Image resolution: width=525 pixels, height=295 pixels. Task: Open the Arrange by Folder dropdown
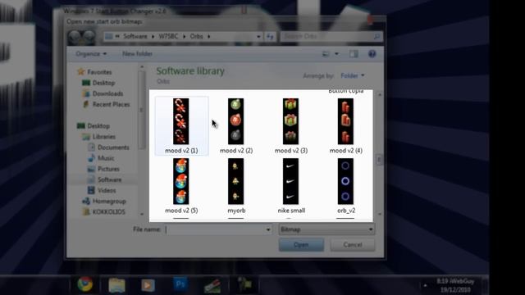[x=353, y=76]
